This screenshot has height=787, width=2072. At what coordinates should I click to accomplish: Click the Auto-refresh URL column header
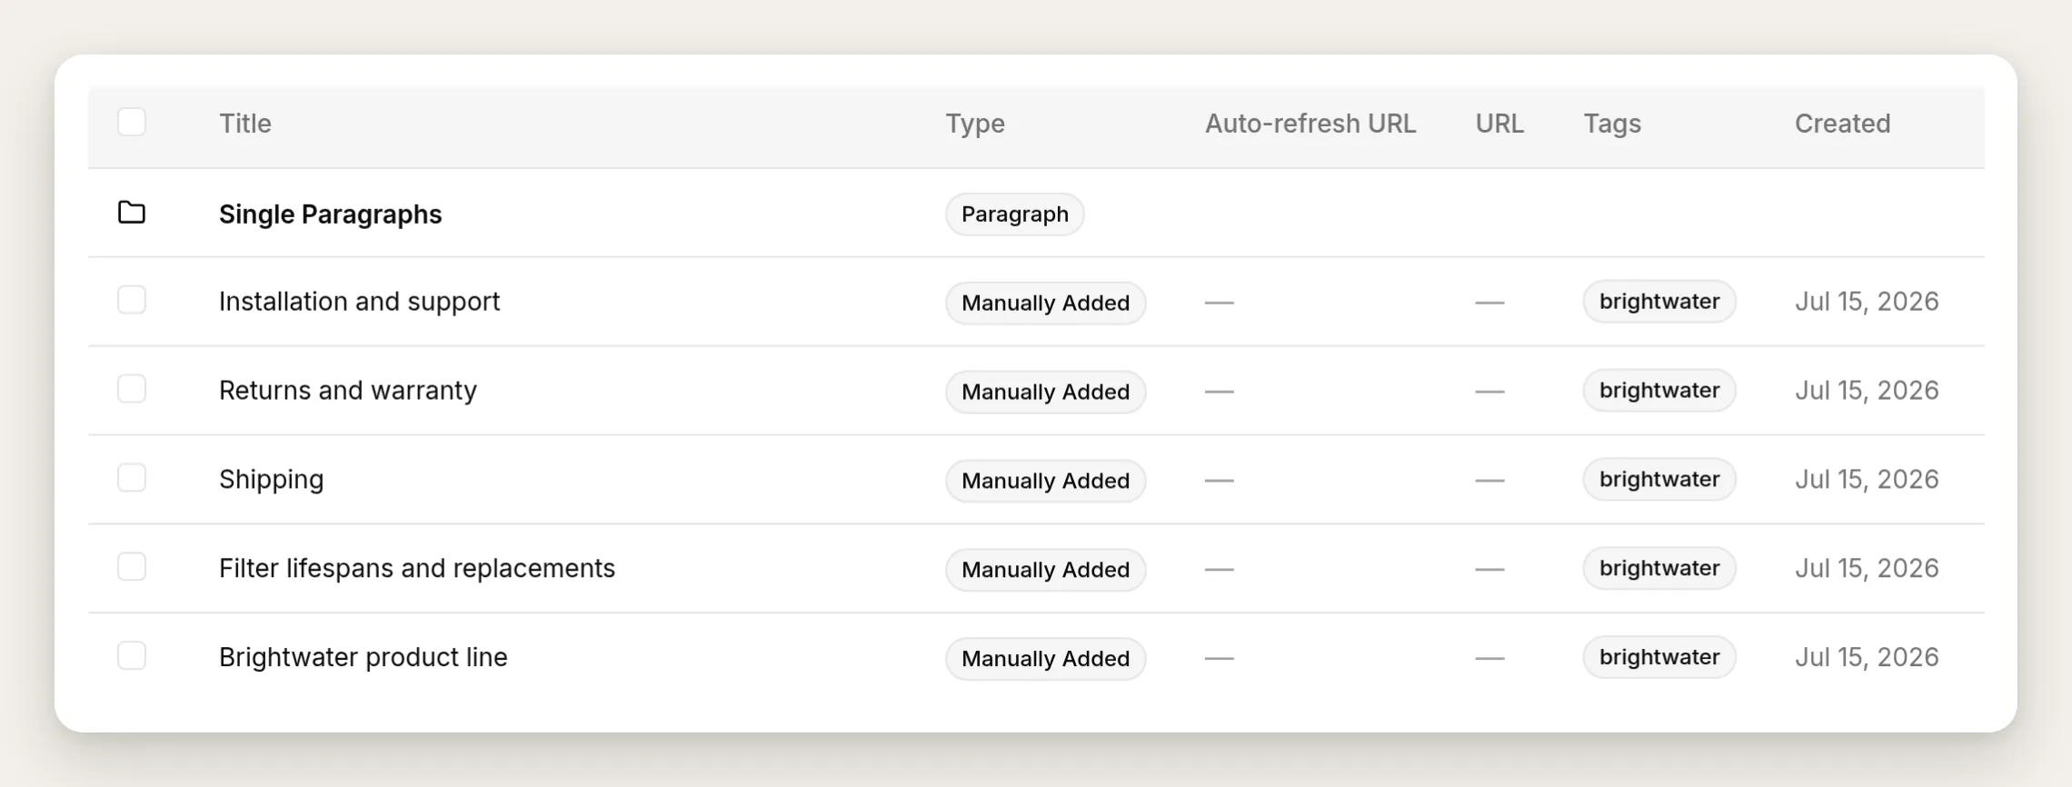tap(1310, 124)
